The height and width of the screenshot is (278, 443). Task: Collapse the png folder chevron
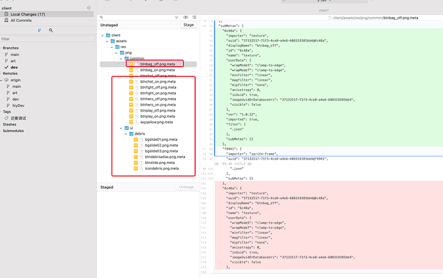[x=116, y=53]
